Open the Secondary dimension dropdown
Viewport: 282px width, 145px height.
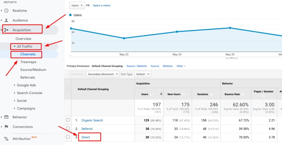[103, 74]
